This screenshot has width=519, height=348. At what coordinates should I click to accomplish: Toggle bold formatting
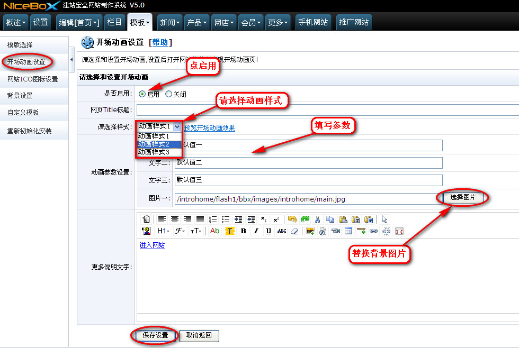click(x=243, y=231)
